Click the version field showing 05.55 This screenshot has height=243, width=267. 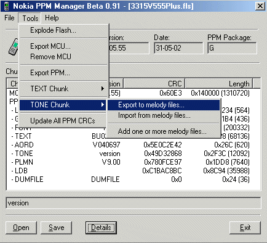click(129, 48)
